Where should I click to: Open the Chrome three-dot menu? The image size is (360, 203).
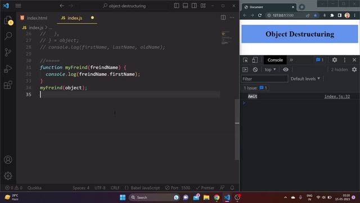coord(355,15)
